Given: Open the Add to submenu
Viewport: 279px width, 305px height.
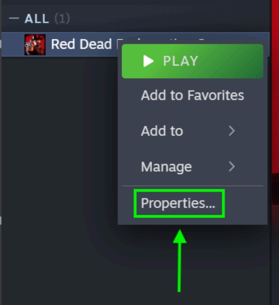Looking at the screenshot, I should 192,131.
